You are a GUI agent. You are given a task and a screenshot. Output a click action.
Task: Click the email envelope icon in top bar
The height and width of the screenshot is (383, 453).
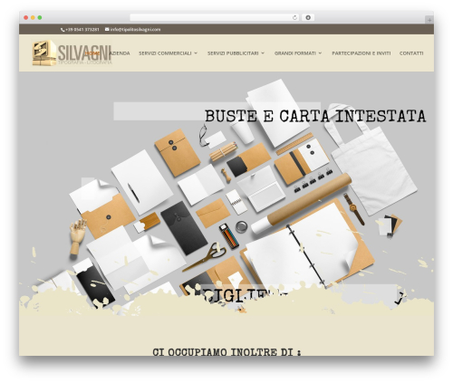pos(107,29)
